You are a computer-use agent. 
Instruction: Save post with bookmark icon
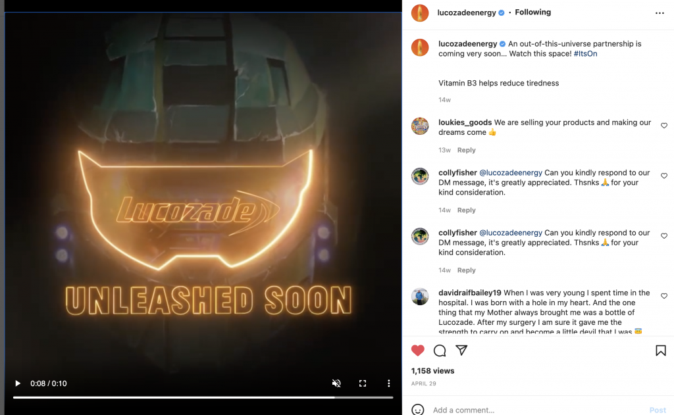coord(661,351)
